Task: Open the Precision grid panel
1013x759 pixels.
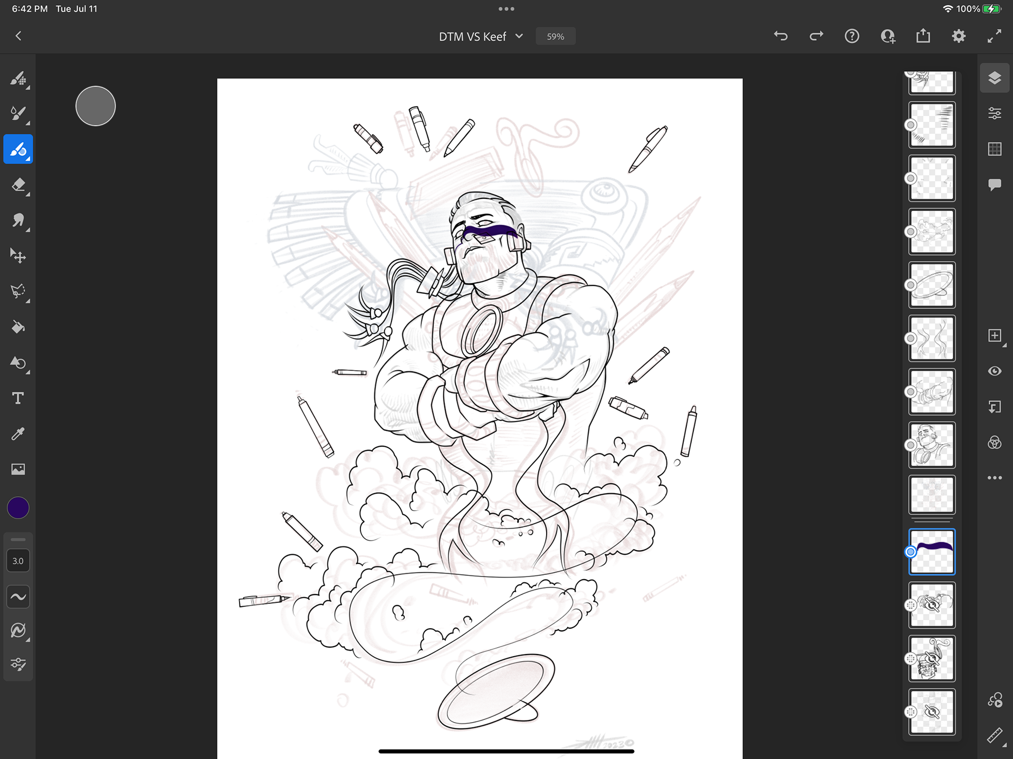Action: click(x=995, y=149)
